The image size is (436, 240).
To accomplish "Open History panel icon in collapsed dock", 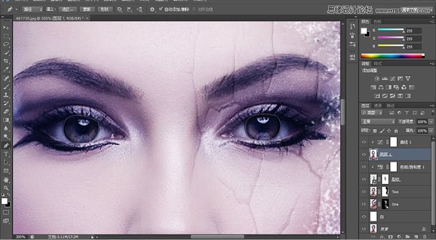I will [x=353, y=26].
